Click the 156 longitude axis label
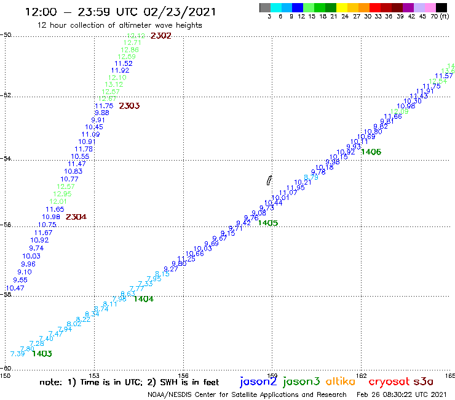This screenshot has height=400, width=455. [183, 376]
